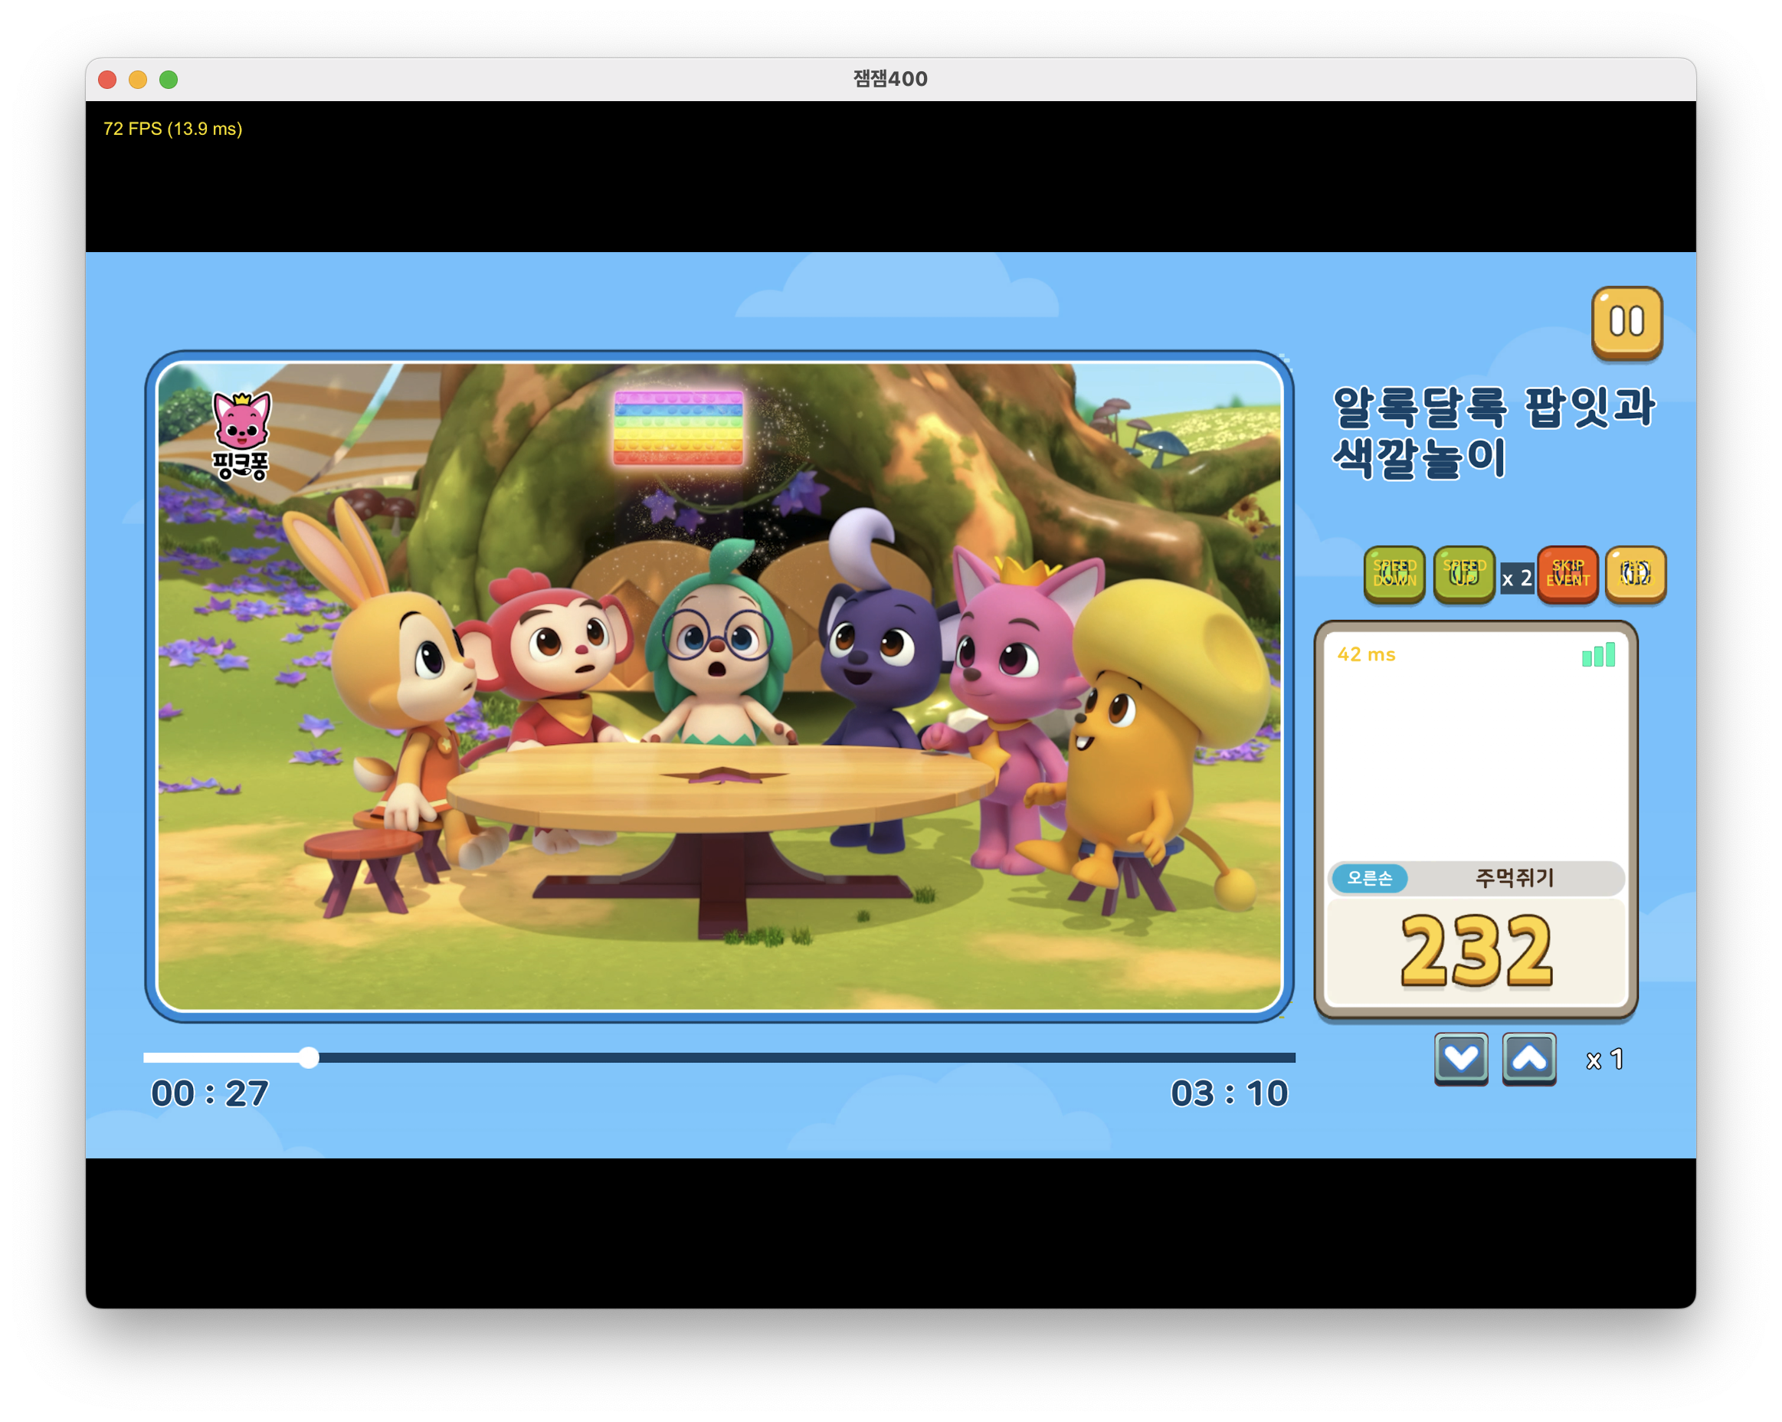The height and width of the screenshot is (1422, 1782).
Task: Click the up chevron below the counter
Action: [1528, 1057]
